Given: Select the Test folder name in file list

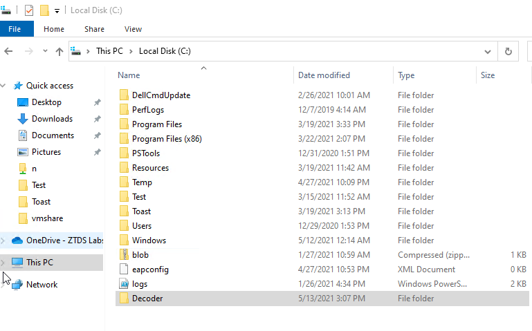Looking at the screenshot, I should pyautogui.click(x=139, y=197).
